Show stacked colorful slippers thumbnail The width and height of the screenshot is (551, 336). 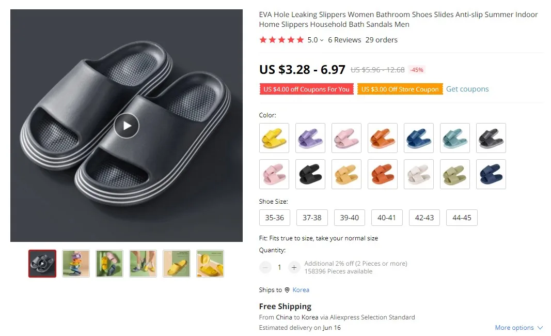click(76, 264)
